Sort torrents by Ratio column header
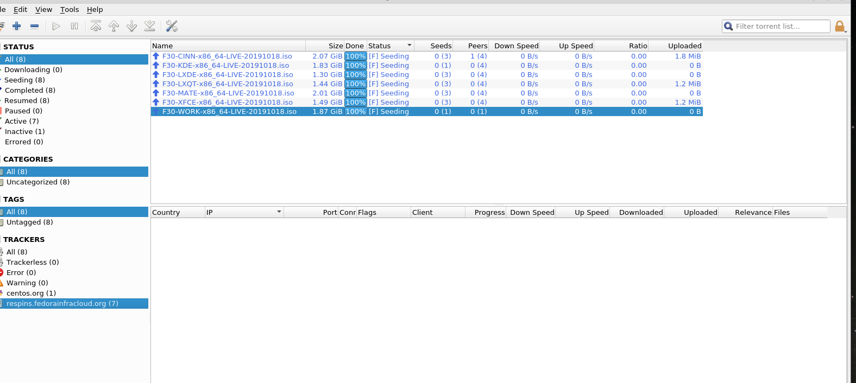 [x=621, y=46]
